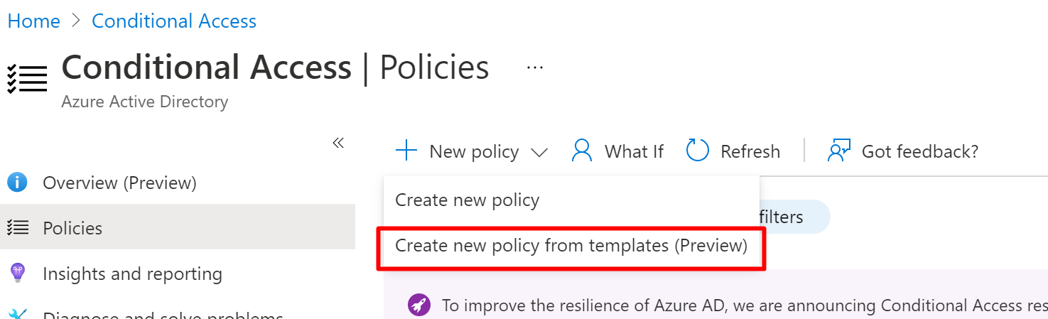This screenshot has width=1048, height=319.
Task: Open the more options ellipsis beside the title
Action: pos(535,68)
